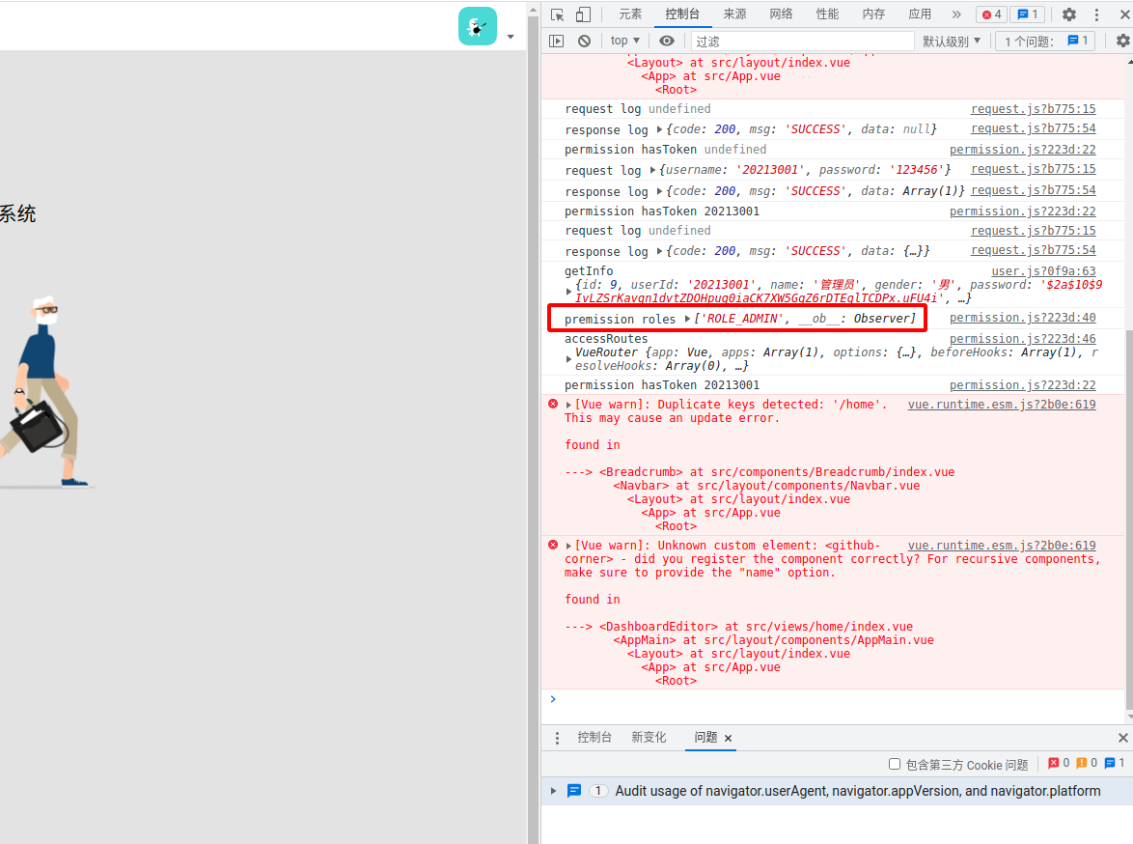Show the console sidebar icon
Viewport: 1133px width, 844px height.
click(557, 42)
